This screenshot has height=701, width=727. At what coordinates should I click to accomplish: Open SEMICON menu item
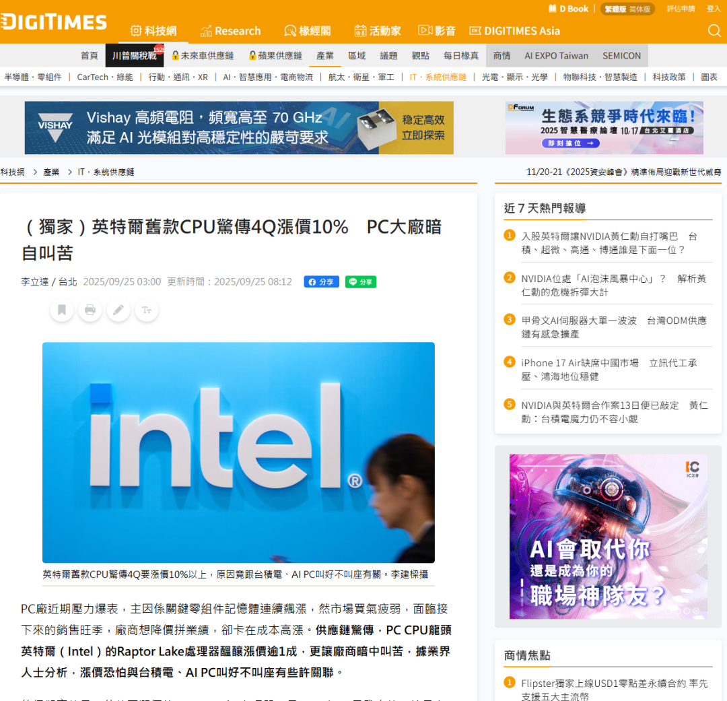pyautogui.click(x=621, y=56)
